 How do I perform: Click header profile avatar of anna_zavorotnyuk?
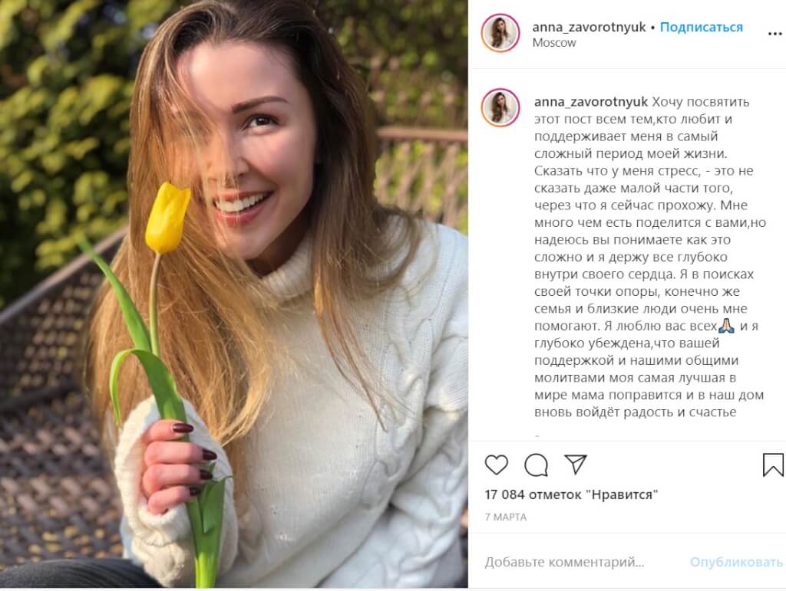pos(500,33)
